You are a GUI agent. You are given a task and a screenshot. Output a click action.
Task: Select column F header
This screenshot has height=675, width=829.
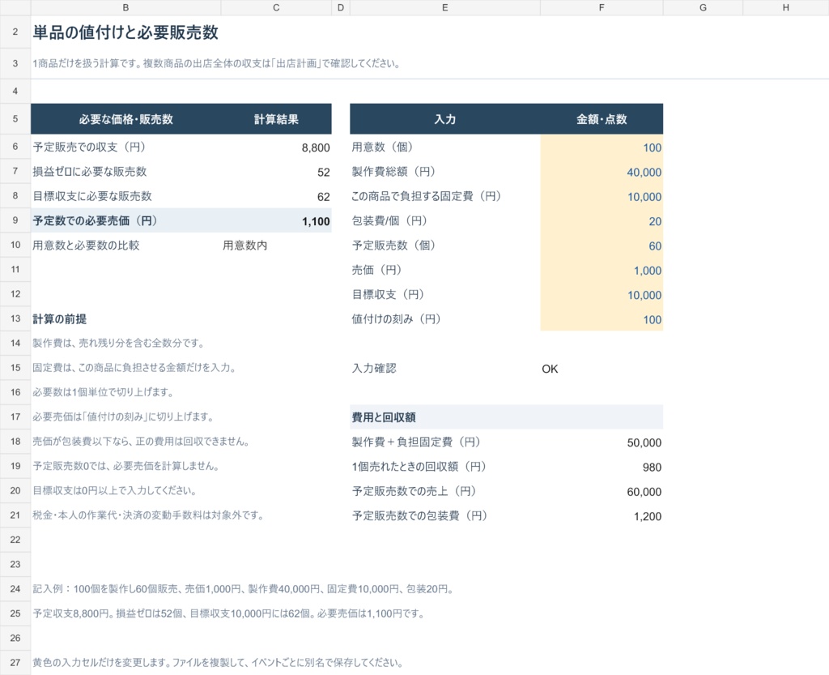[x=602, y=7]
